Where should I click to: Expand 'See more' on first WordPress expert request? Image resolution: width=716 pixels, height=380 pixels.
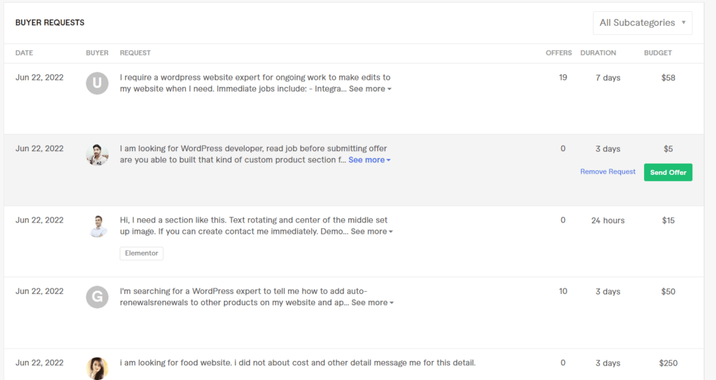click(370, 89)
